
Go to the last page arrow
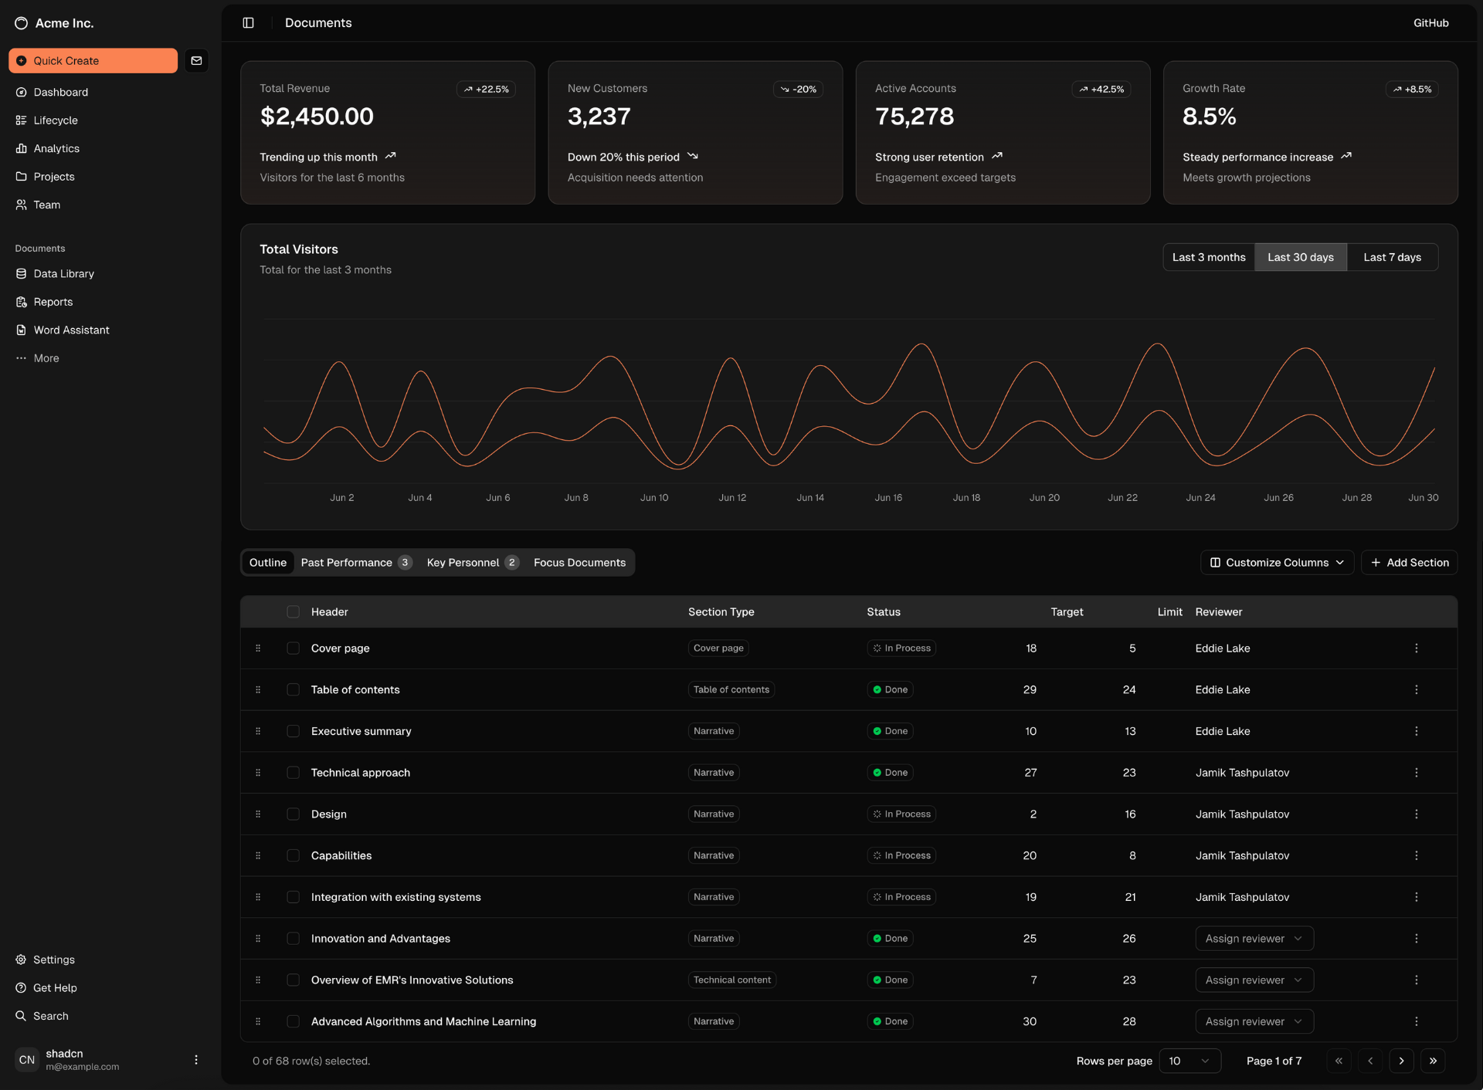[x=1433, y=1061]
